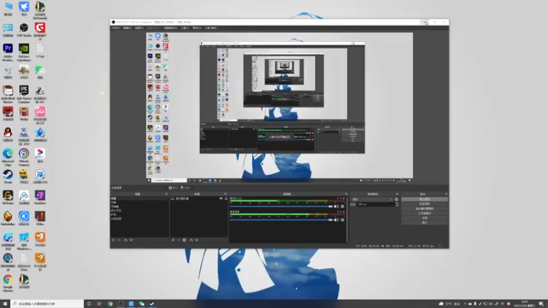Switch to OBS Studio via its taskbar icon

[x=121, y=304]
